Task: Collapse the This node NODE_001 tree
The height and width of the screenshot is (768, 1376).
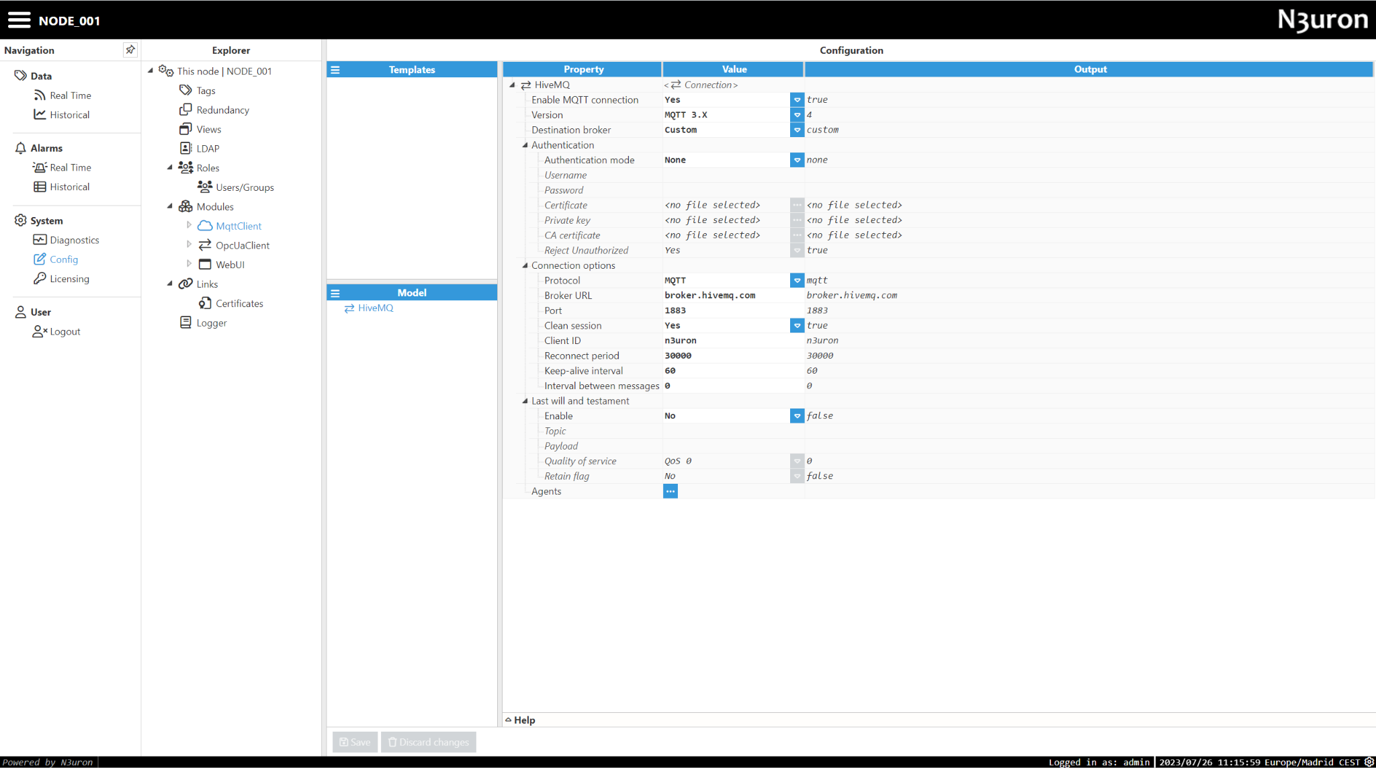Action: pyautogui.click(x=150, y=71)
